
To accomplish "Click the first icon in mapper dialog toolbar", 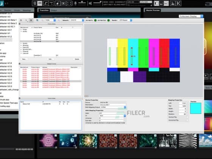I will point(21,20).
